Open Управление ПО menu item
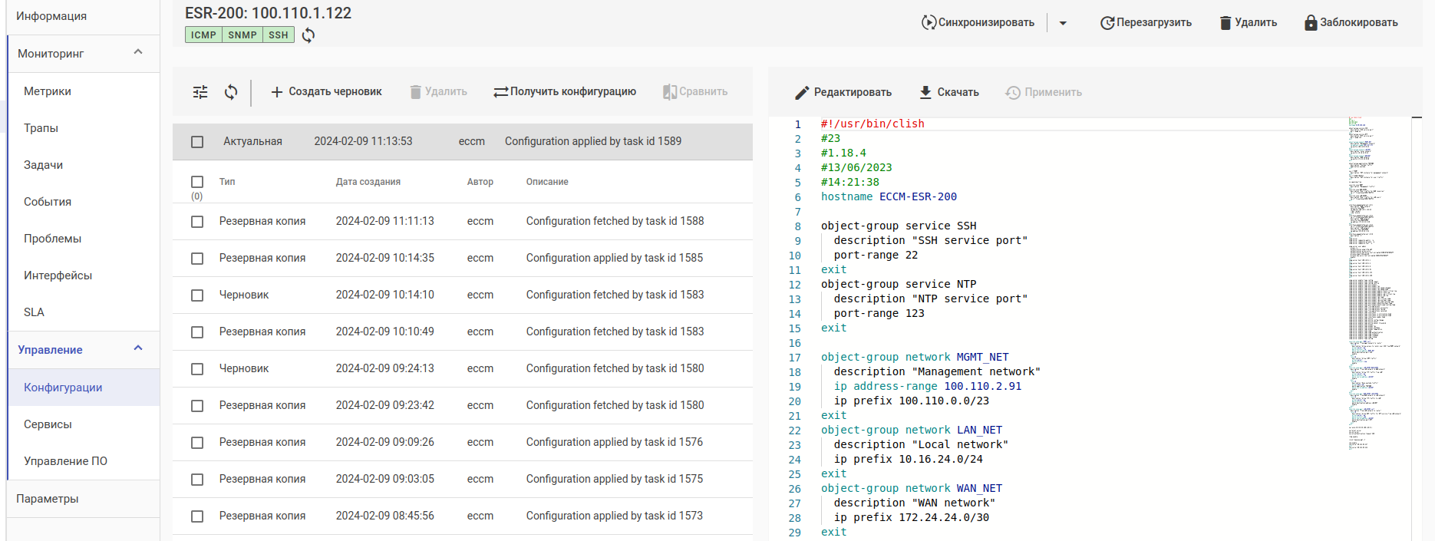1435x541 pixels. point(65,461)
